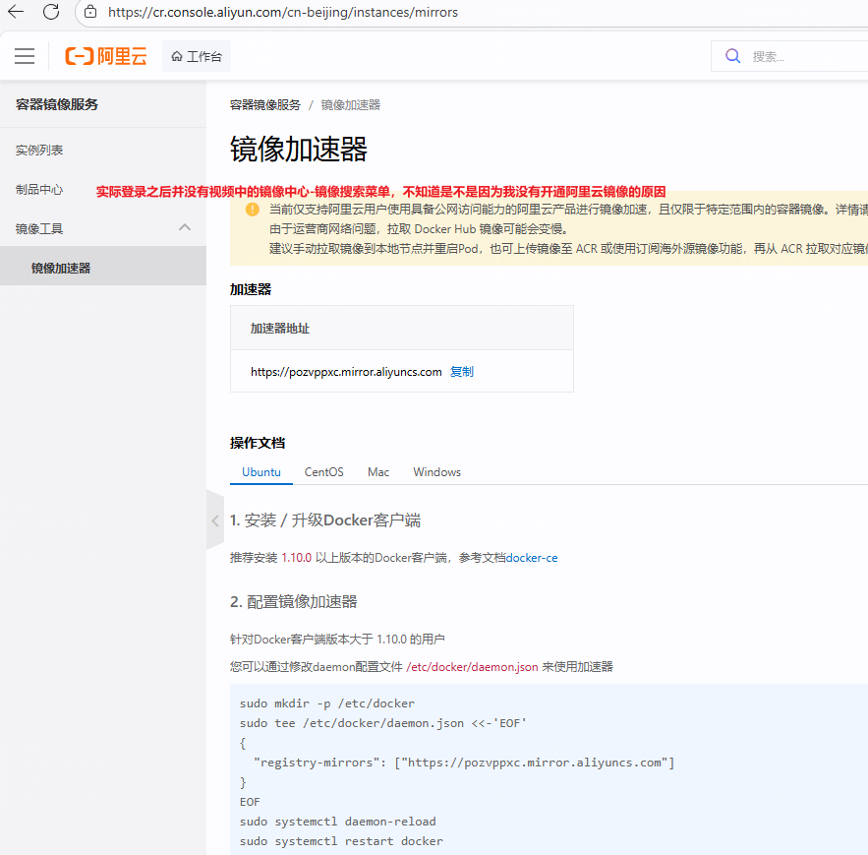The width and height of the screenshot is (868, 855).
Task: Click the 容器镜像服务 sidebar title
Action: click(57, 104)
